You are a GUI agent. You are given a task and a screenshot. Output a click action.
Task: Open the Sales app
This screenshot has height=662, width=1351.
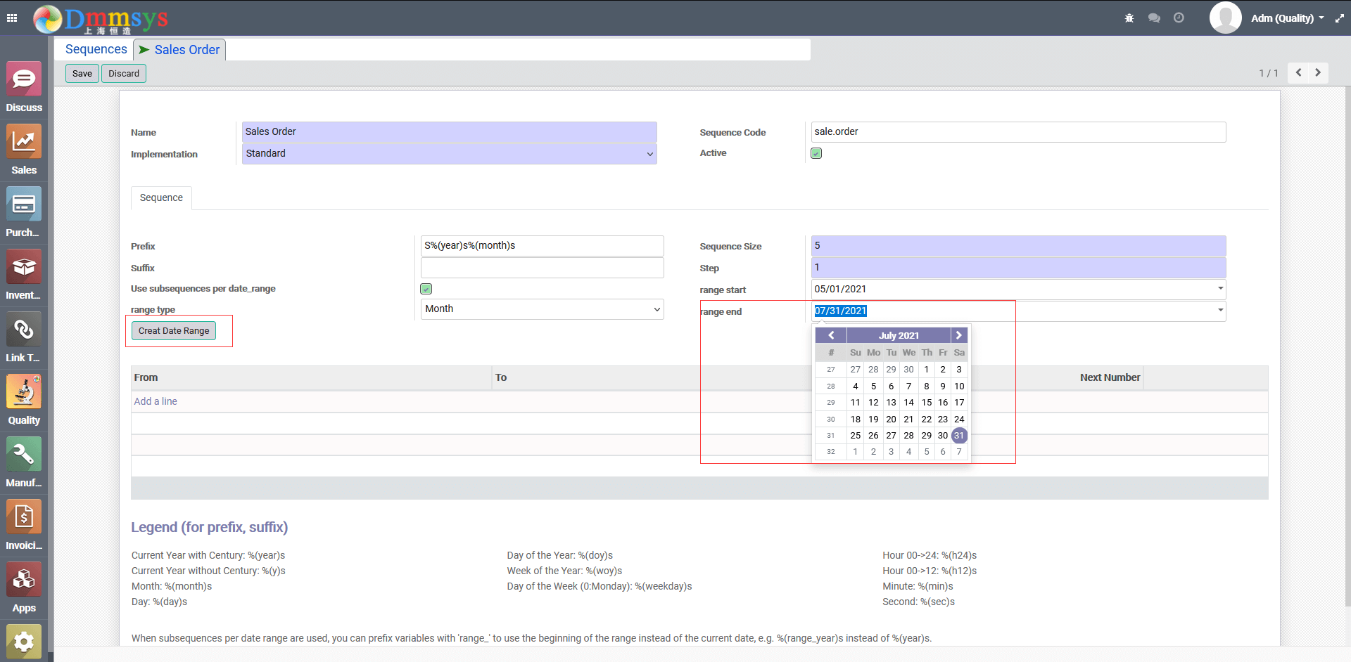click(24, 150)
